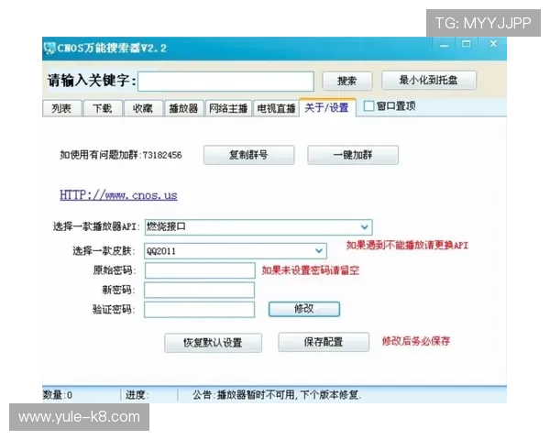This screenshot has height=440, width=550.
Task: Maximize the CNOS window
Action: tap(467, 44)
